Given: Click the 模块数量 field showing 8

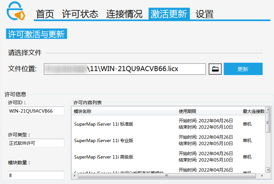Looking at the screenshot, I should 36,175.
